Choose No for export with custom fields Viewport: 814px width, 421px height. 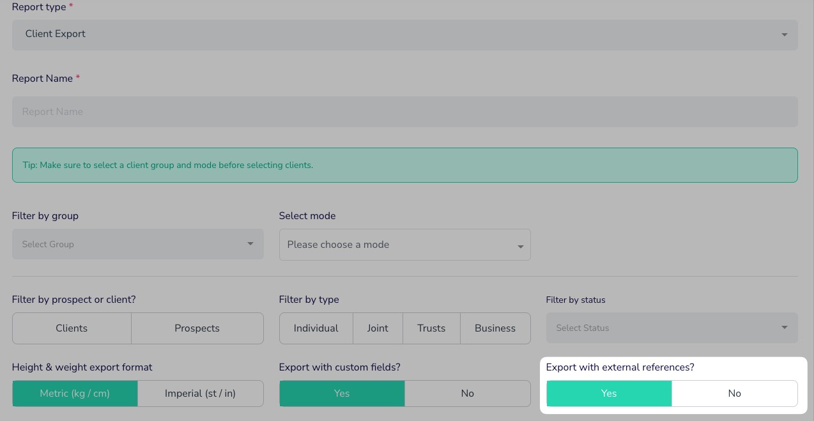coord(467,394)
